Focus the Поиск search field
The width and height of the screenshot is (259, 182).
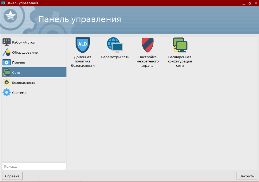pyautogui.click(x=34, y=166)
